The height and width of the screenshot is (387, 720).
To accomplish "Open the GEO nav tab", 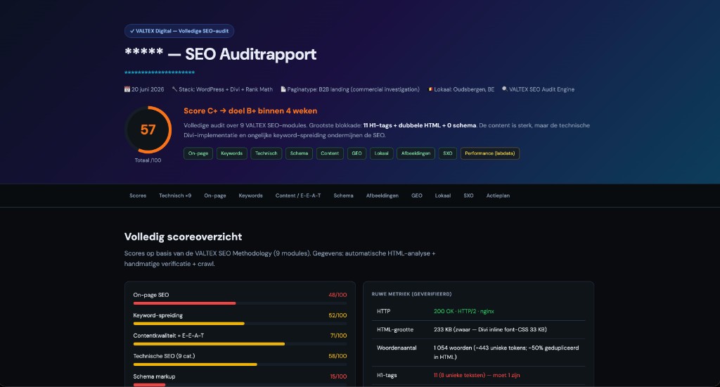I will [416, 196].
